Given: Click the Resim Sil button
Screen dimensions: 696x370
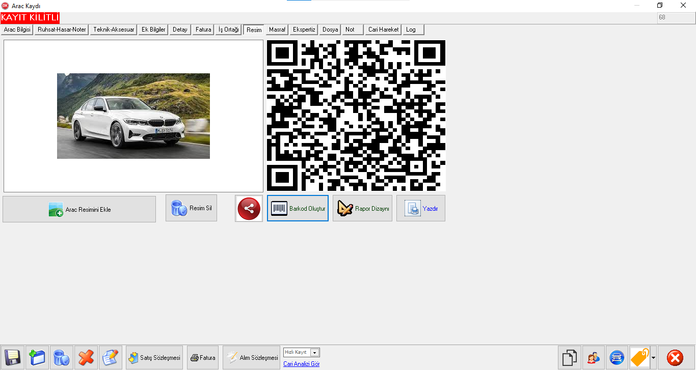Looking at the screenshot, I should (x=191, y=208).
